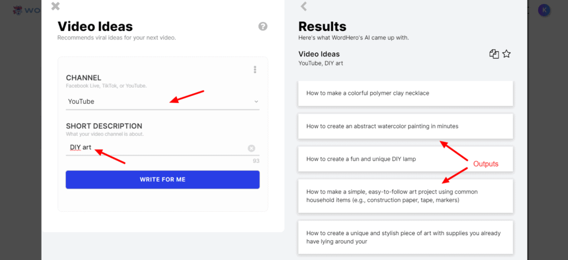Screen dimensions: 568x260
Task: Clear the Short Description field
Action: [x=251, y=148]
